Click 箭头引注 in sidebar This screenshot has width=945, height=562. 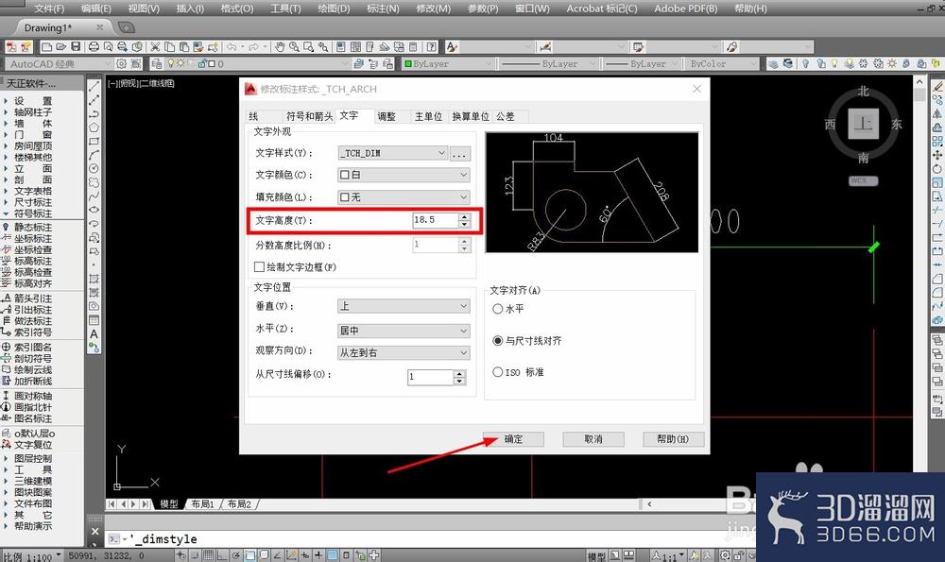pyautogui.click(x=33, y=298)
